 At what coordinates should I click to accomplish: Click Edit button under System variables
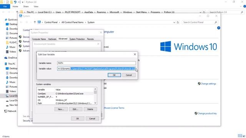pyautogui.click(x=75, y=109)
